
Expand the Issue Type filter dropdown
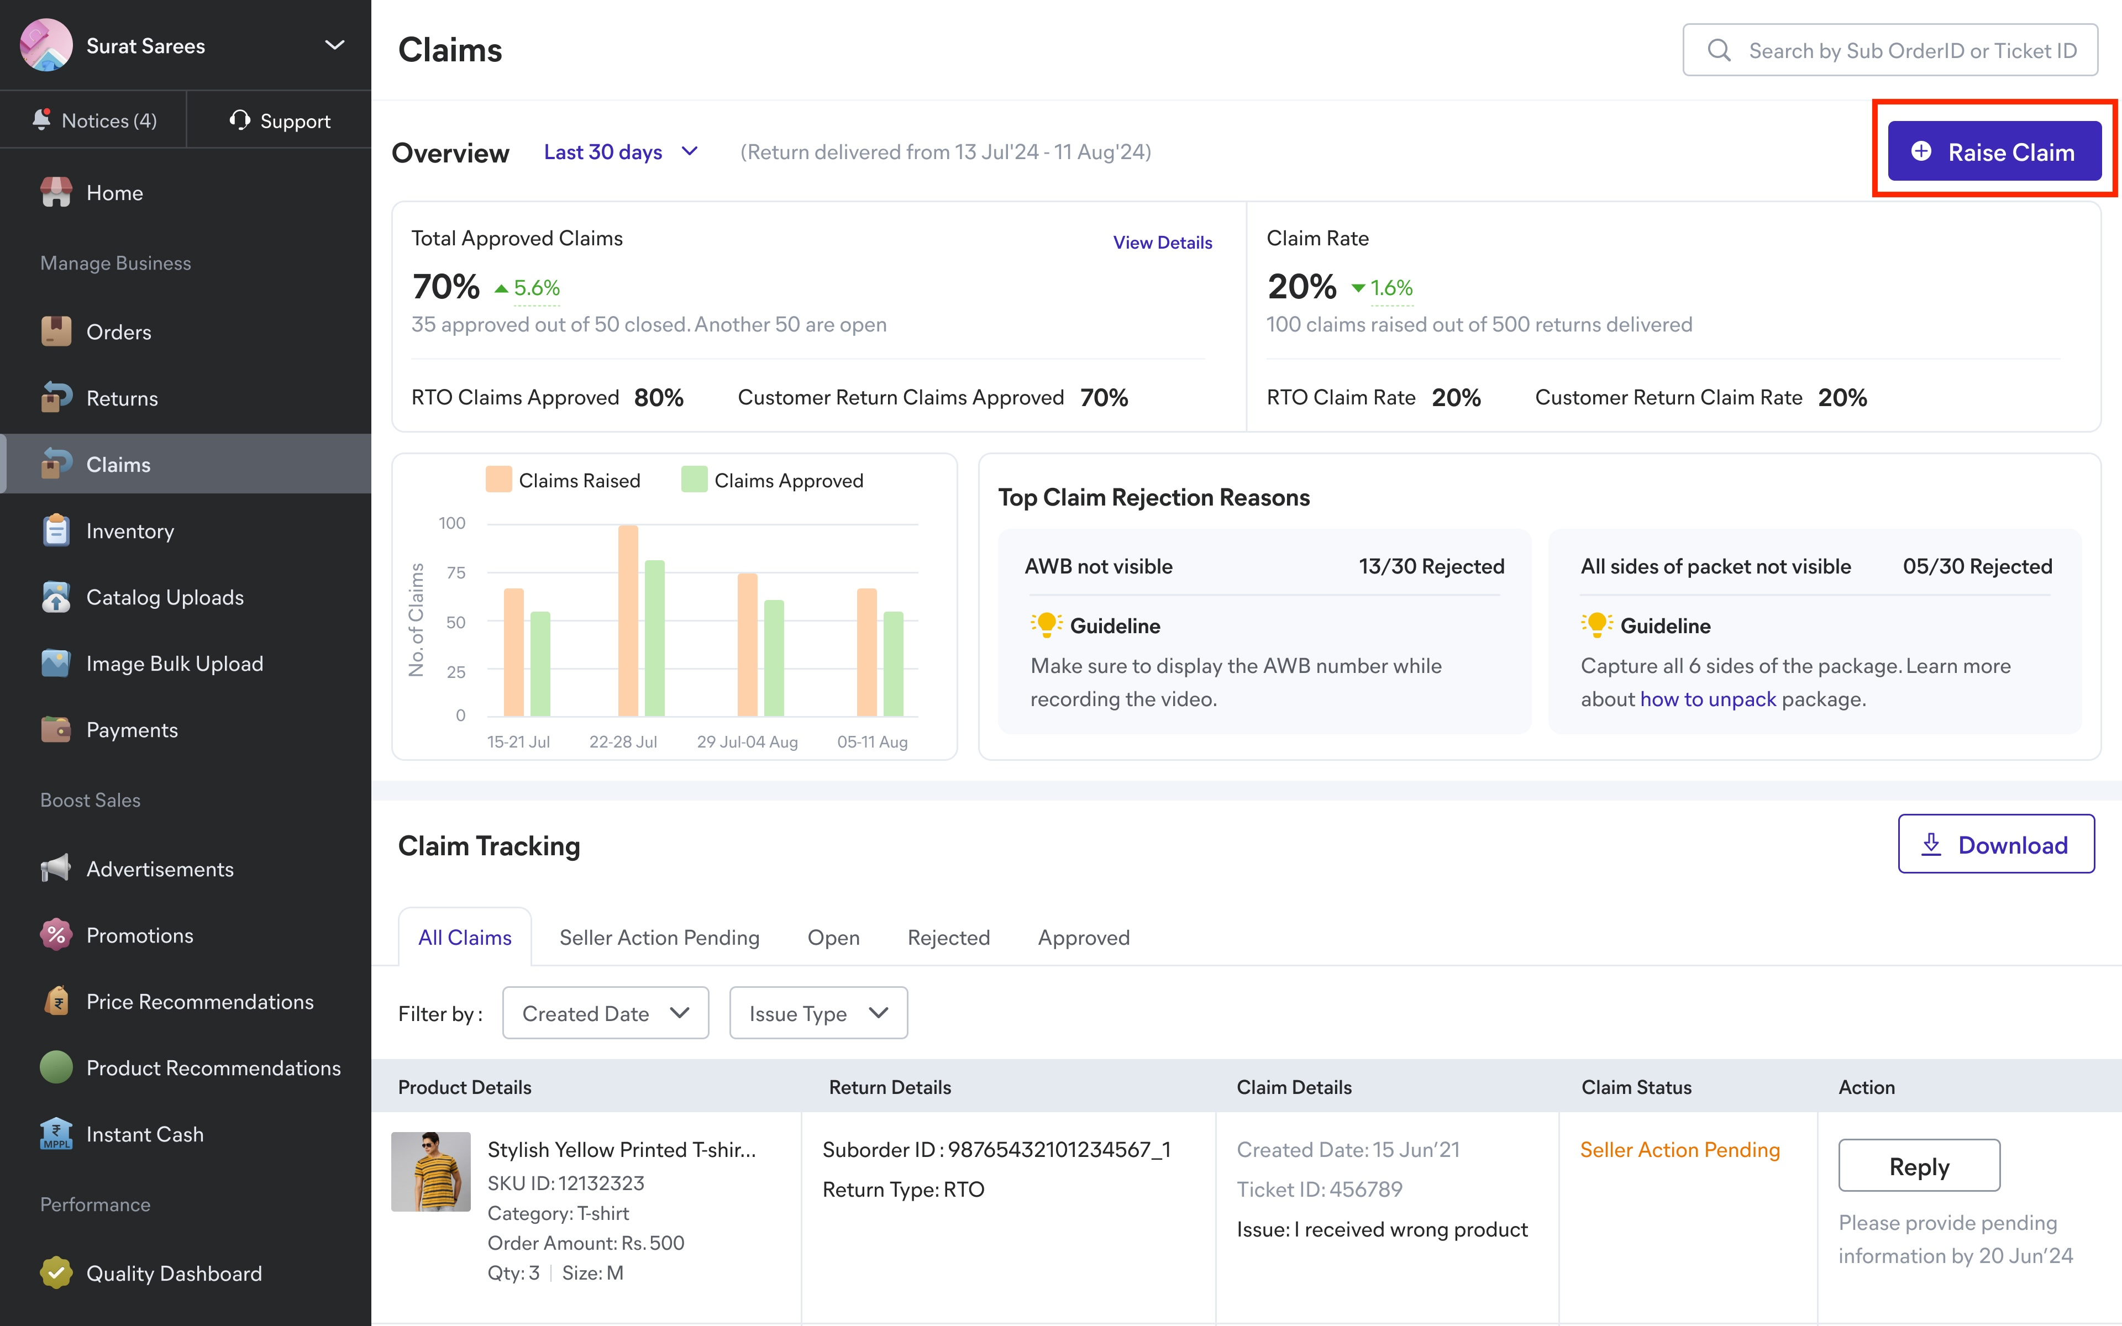click(818, 1013)
